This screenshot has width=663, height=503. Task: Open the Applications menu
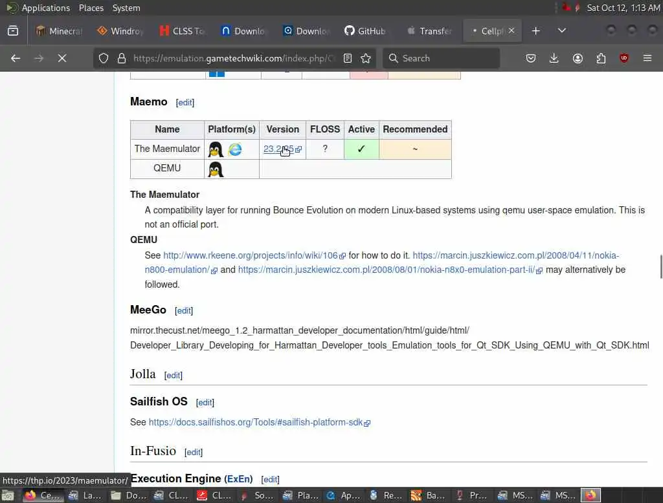coord(46,8)
